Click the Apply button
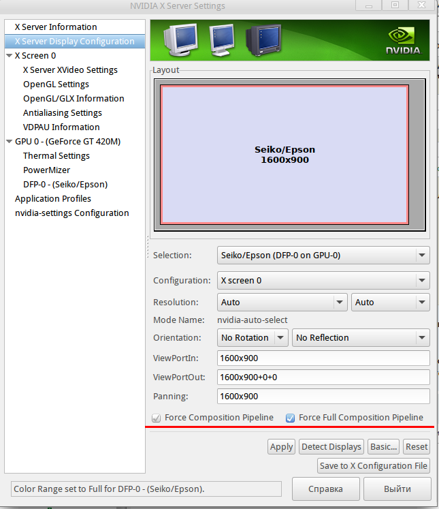This screenshot has height=509, width=439. (281, 447)
